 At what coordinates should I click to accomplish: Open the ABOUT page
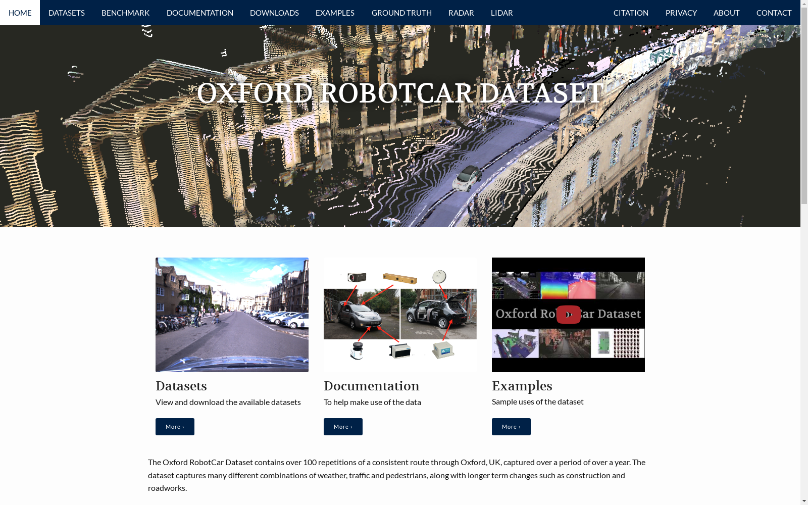(x=727, y=13)
